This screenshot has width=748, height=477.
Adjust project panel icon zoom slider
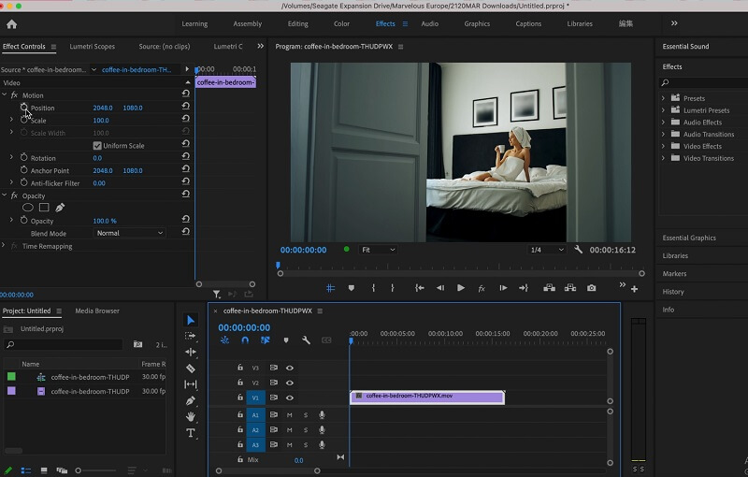tap(79, 470)
